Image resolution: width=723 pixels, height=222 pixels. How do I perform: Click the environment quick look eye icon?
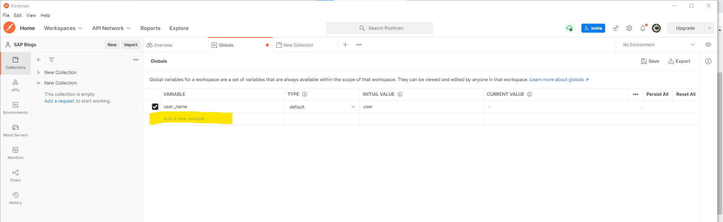708,45
